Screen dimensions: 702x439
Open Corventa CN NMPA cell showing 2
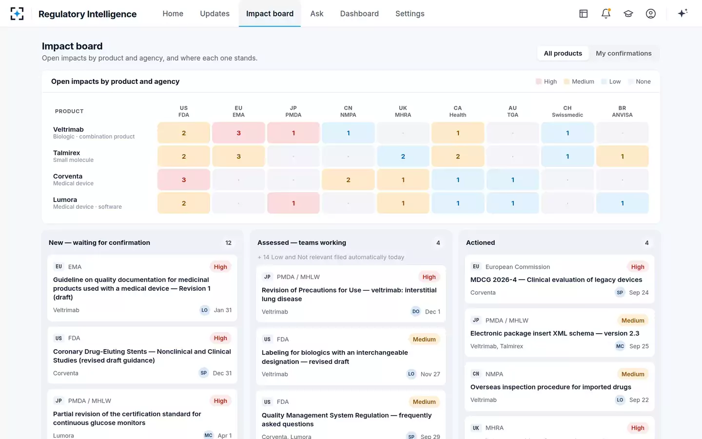tap(348, 180)
